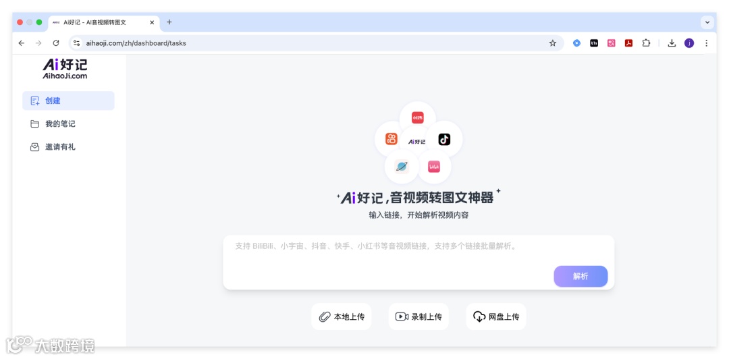Bookmark this page with the star icon

[552, 43]
